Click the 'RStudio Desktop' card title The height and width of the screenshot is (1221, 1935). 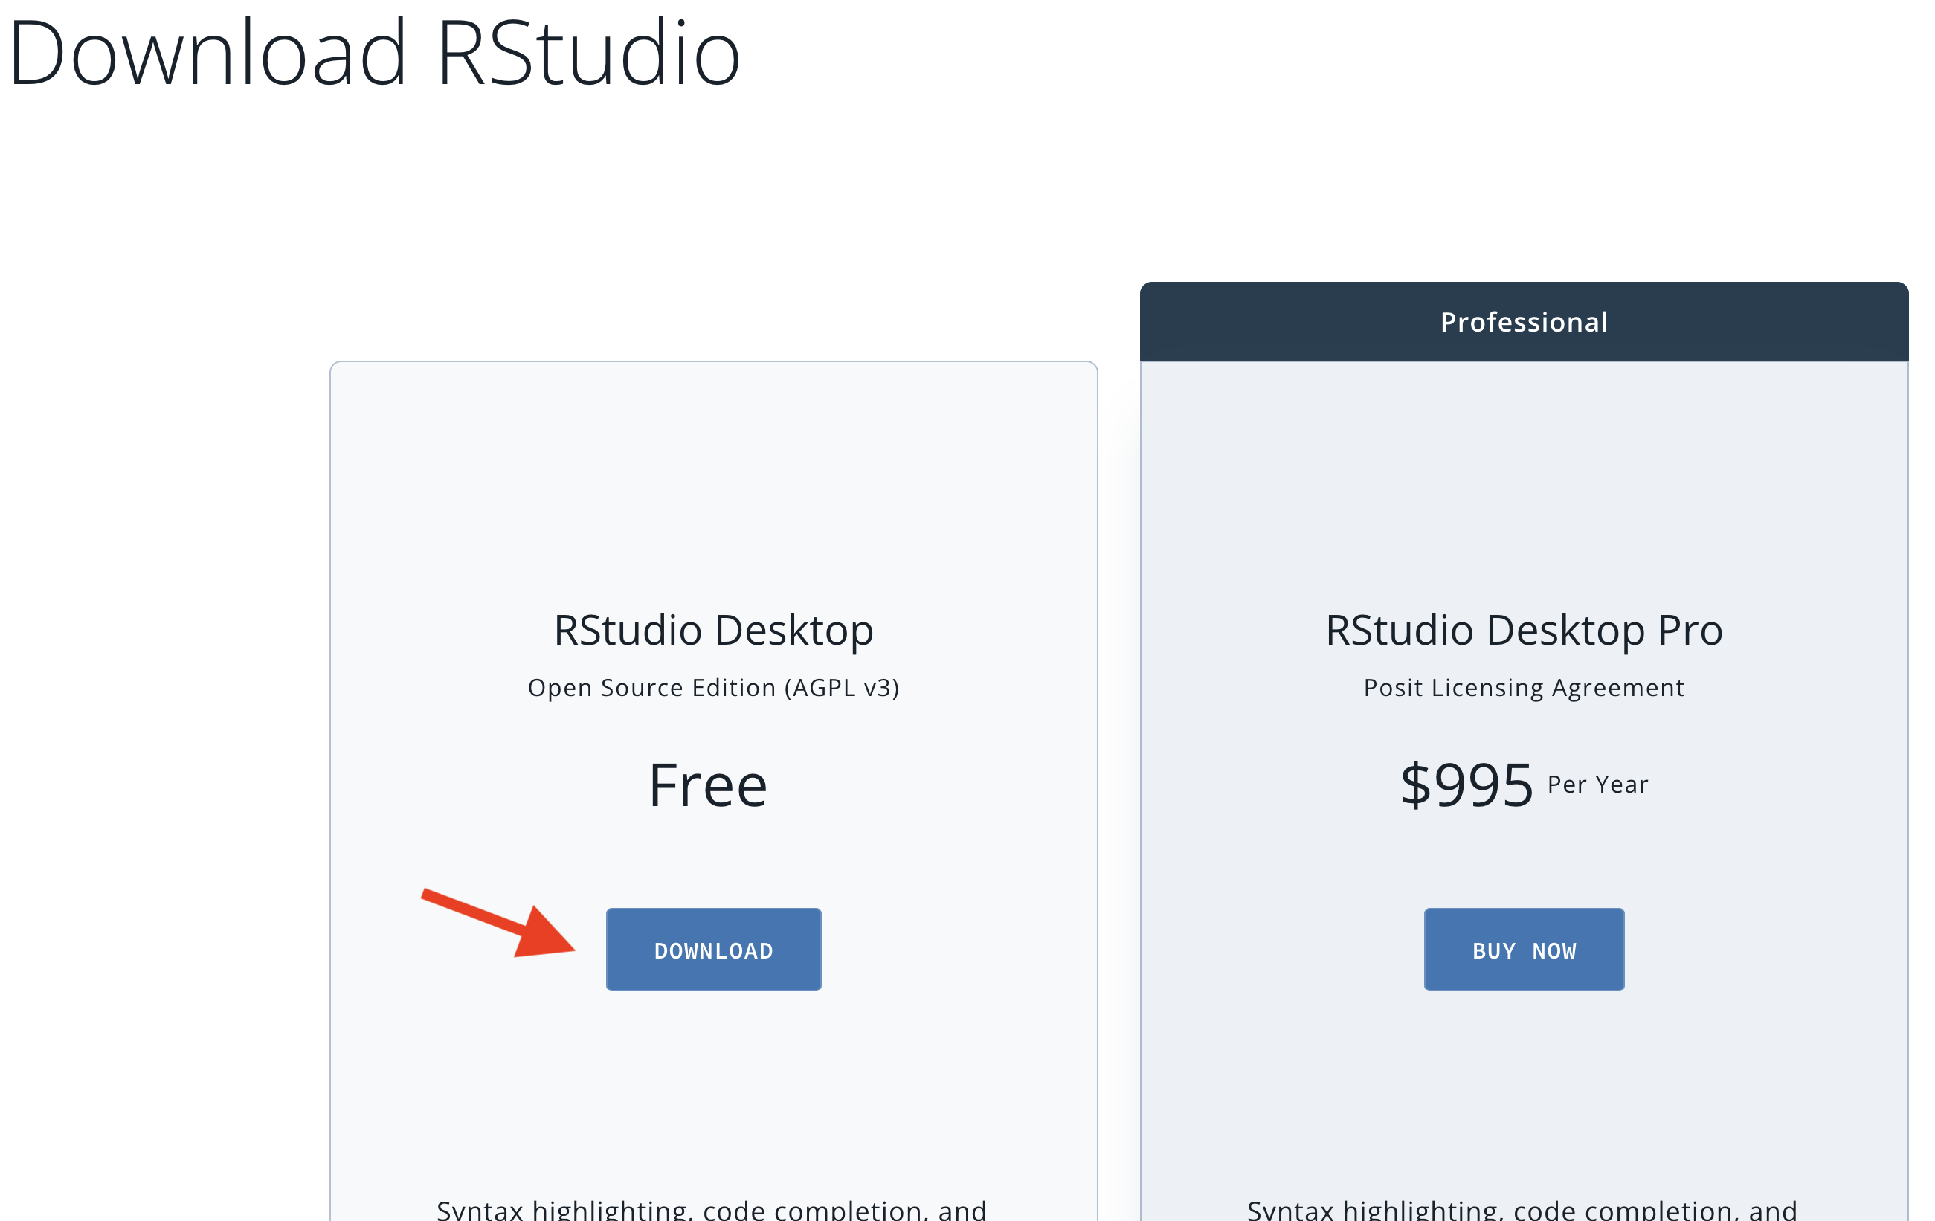coord(714,631)
